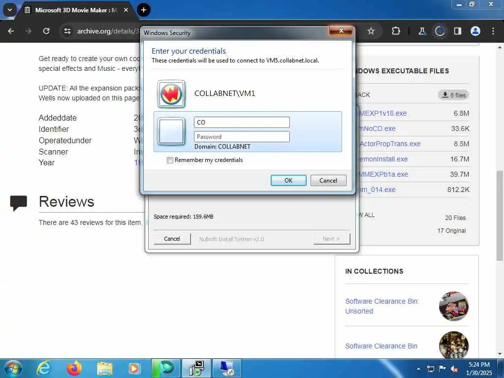The image size is (504, 378).
Task: Launch Firefox from taskbar
Action: coord(74,368)
